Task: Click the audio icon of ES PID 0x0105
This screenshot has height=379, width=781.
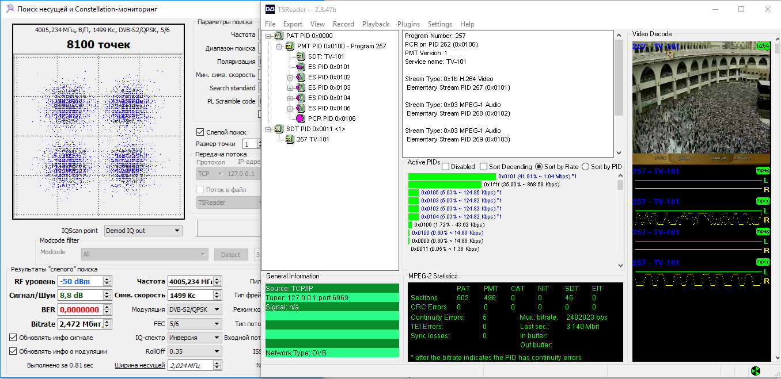Action: 301,108
